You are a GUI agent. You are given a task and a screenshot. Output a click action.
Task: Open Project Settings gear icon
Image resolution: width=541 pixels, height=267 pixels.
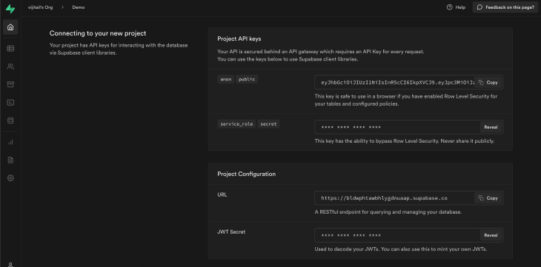[x=10, y=178]
